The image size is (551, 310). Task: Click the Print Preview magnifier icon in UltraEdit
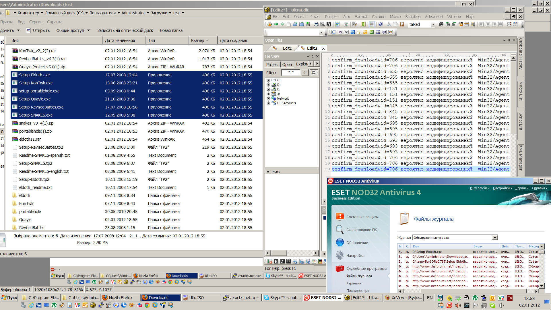[323, 24]
